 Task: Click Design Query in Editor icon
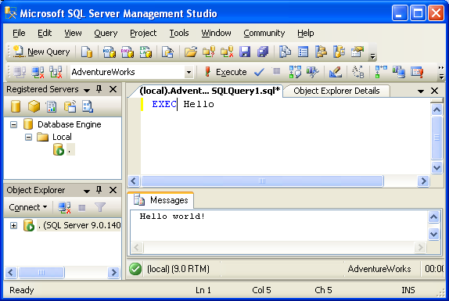click(x=336, y=72)
